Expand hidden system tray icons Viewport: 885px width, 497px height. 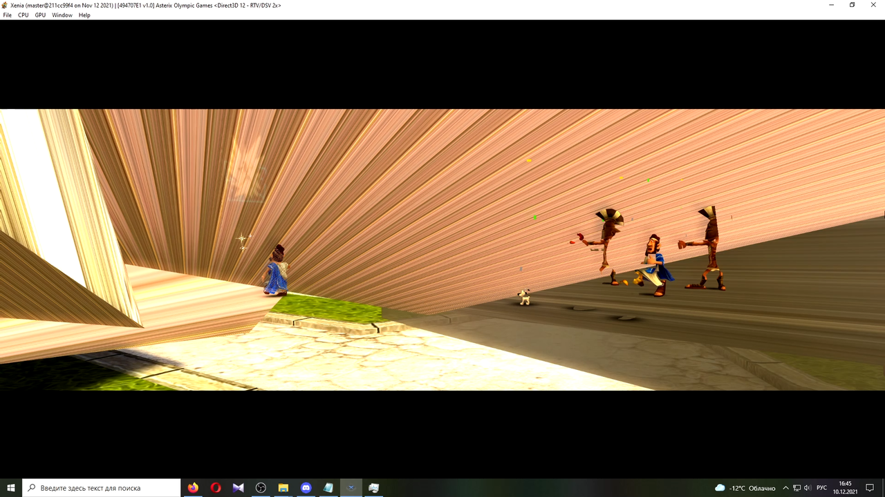[x=785, y=488]
